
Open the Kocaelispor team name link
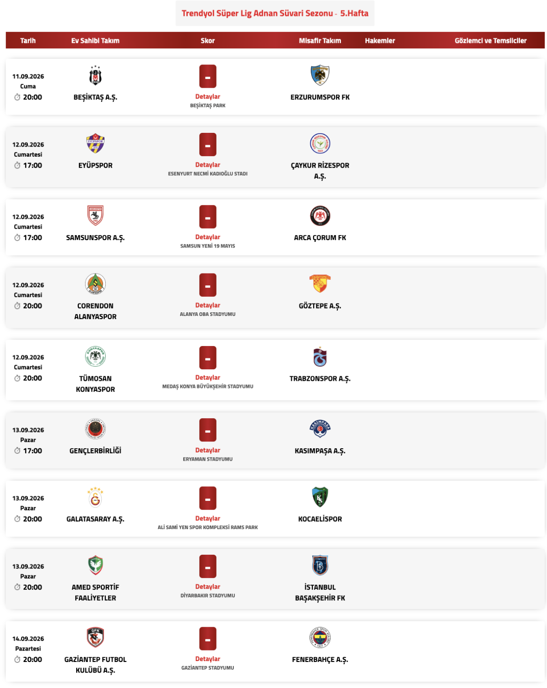coord(320,519)
